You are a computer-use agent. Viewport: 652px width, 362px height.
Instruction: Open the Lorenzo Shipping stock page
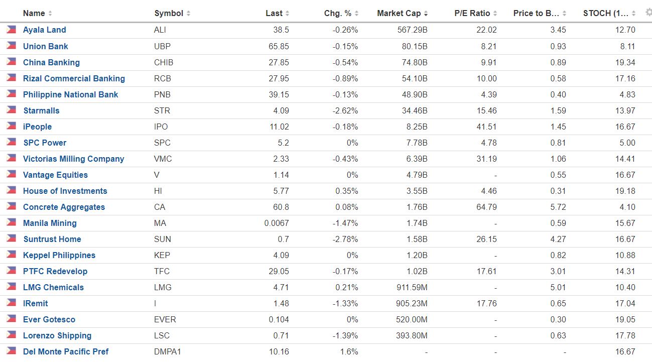(57, 335)
